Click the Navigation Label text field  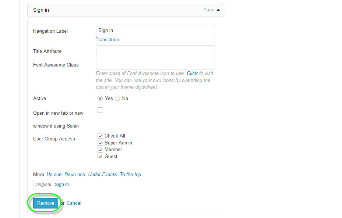155,31
